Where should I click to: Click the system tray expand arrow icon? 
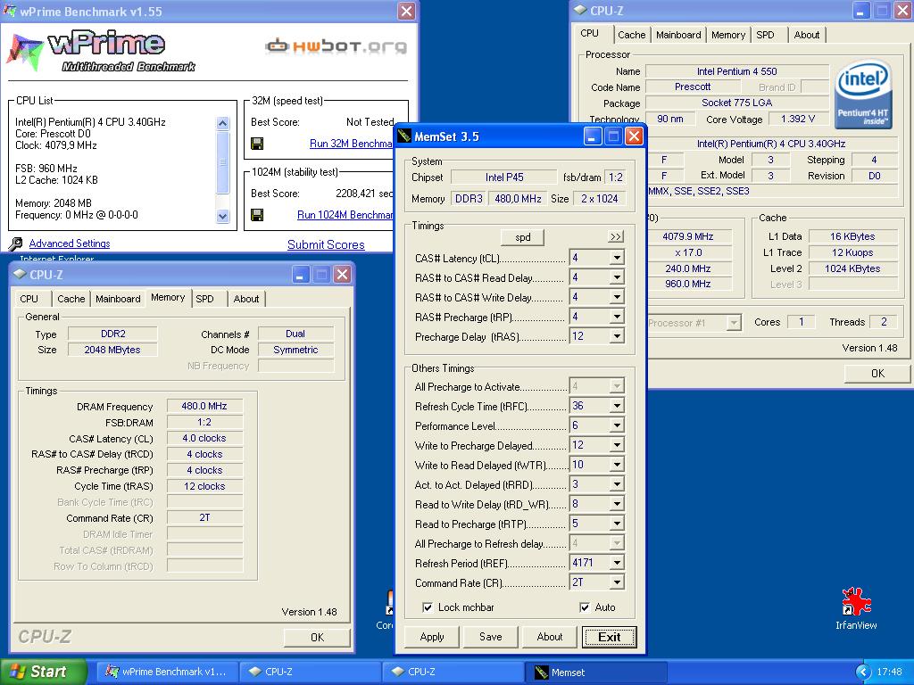tap(863, 672)
